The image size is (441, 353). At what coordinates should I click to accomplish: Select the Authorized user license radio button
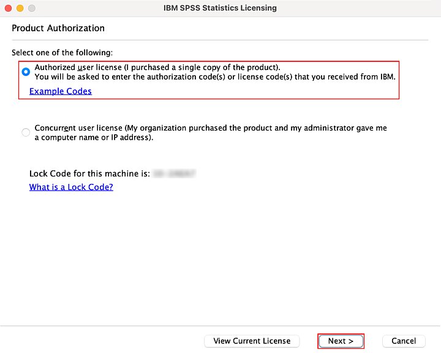click(26, 72)
